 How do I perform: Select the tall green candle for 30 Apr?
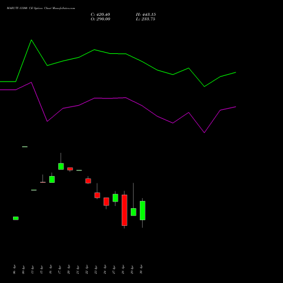143,211
